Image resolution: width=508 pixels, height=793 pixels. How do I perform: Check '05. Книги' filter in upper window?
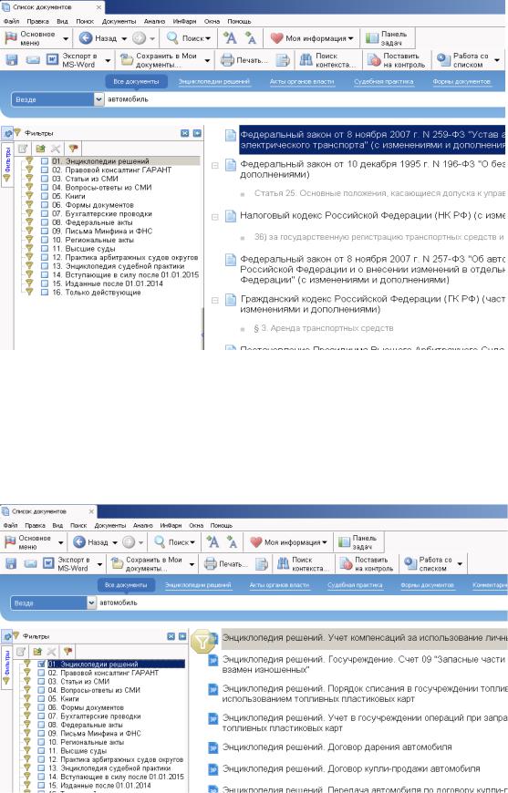[45, 196]
